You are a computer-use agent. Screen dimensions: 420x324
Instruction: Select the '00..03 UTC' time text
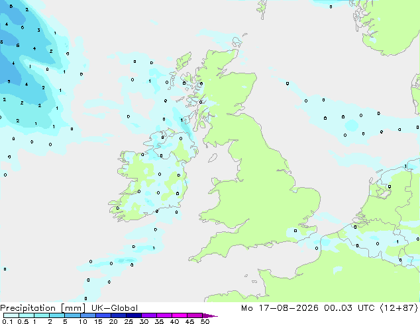348,308
